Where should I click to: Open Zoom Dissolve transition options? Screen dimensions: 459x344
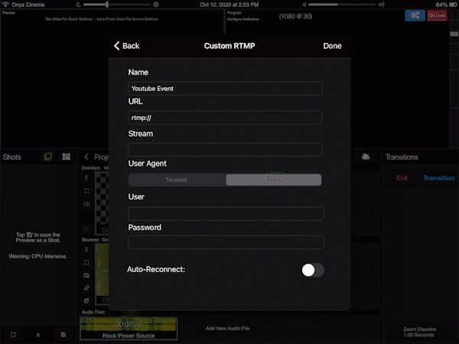click(x=420, y=333)
